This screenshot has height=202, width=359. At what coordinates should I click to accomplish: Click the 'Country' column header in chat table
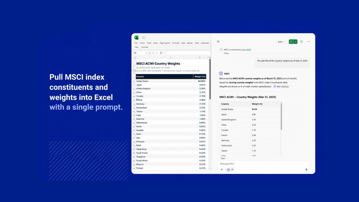(235, 104)
